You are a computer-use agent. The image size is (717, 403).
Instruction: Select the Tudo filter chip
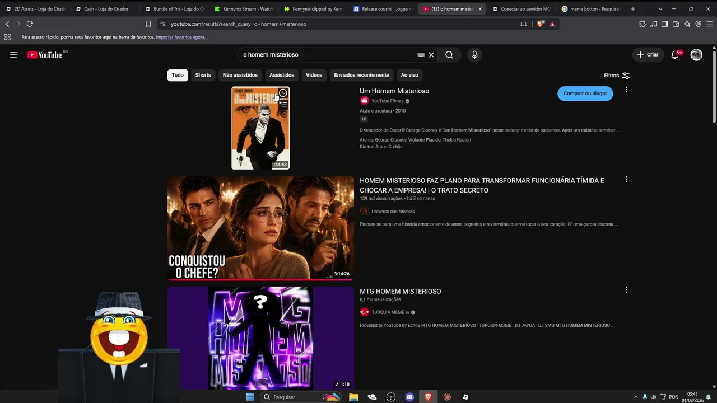(178, 75)
